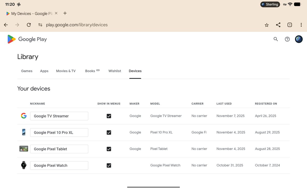Tap the bottom navigation gesture handle

pyautogui.click(x=153, y=187)
